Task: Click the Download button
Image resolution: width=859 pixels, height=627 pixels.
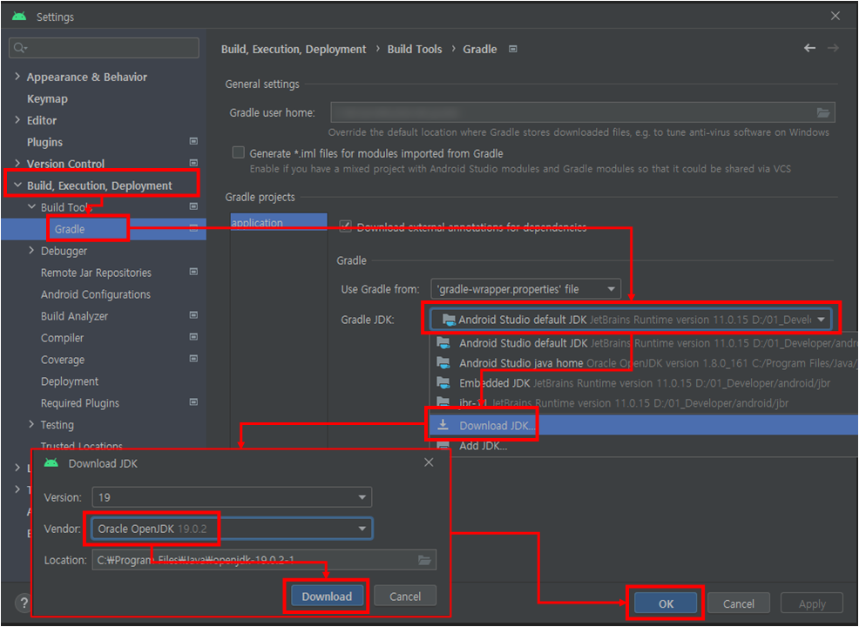Action: tap(327, 597)
